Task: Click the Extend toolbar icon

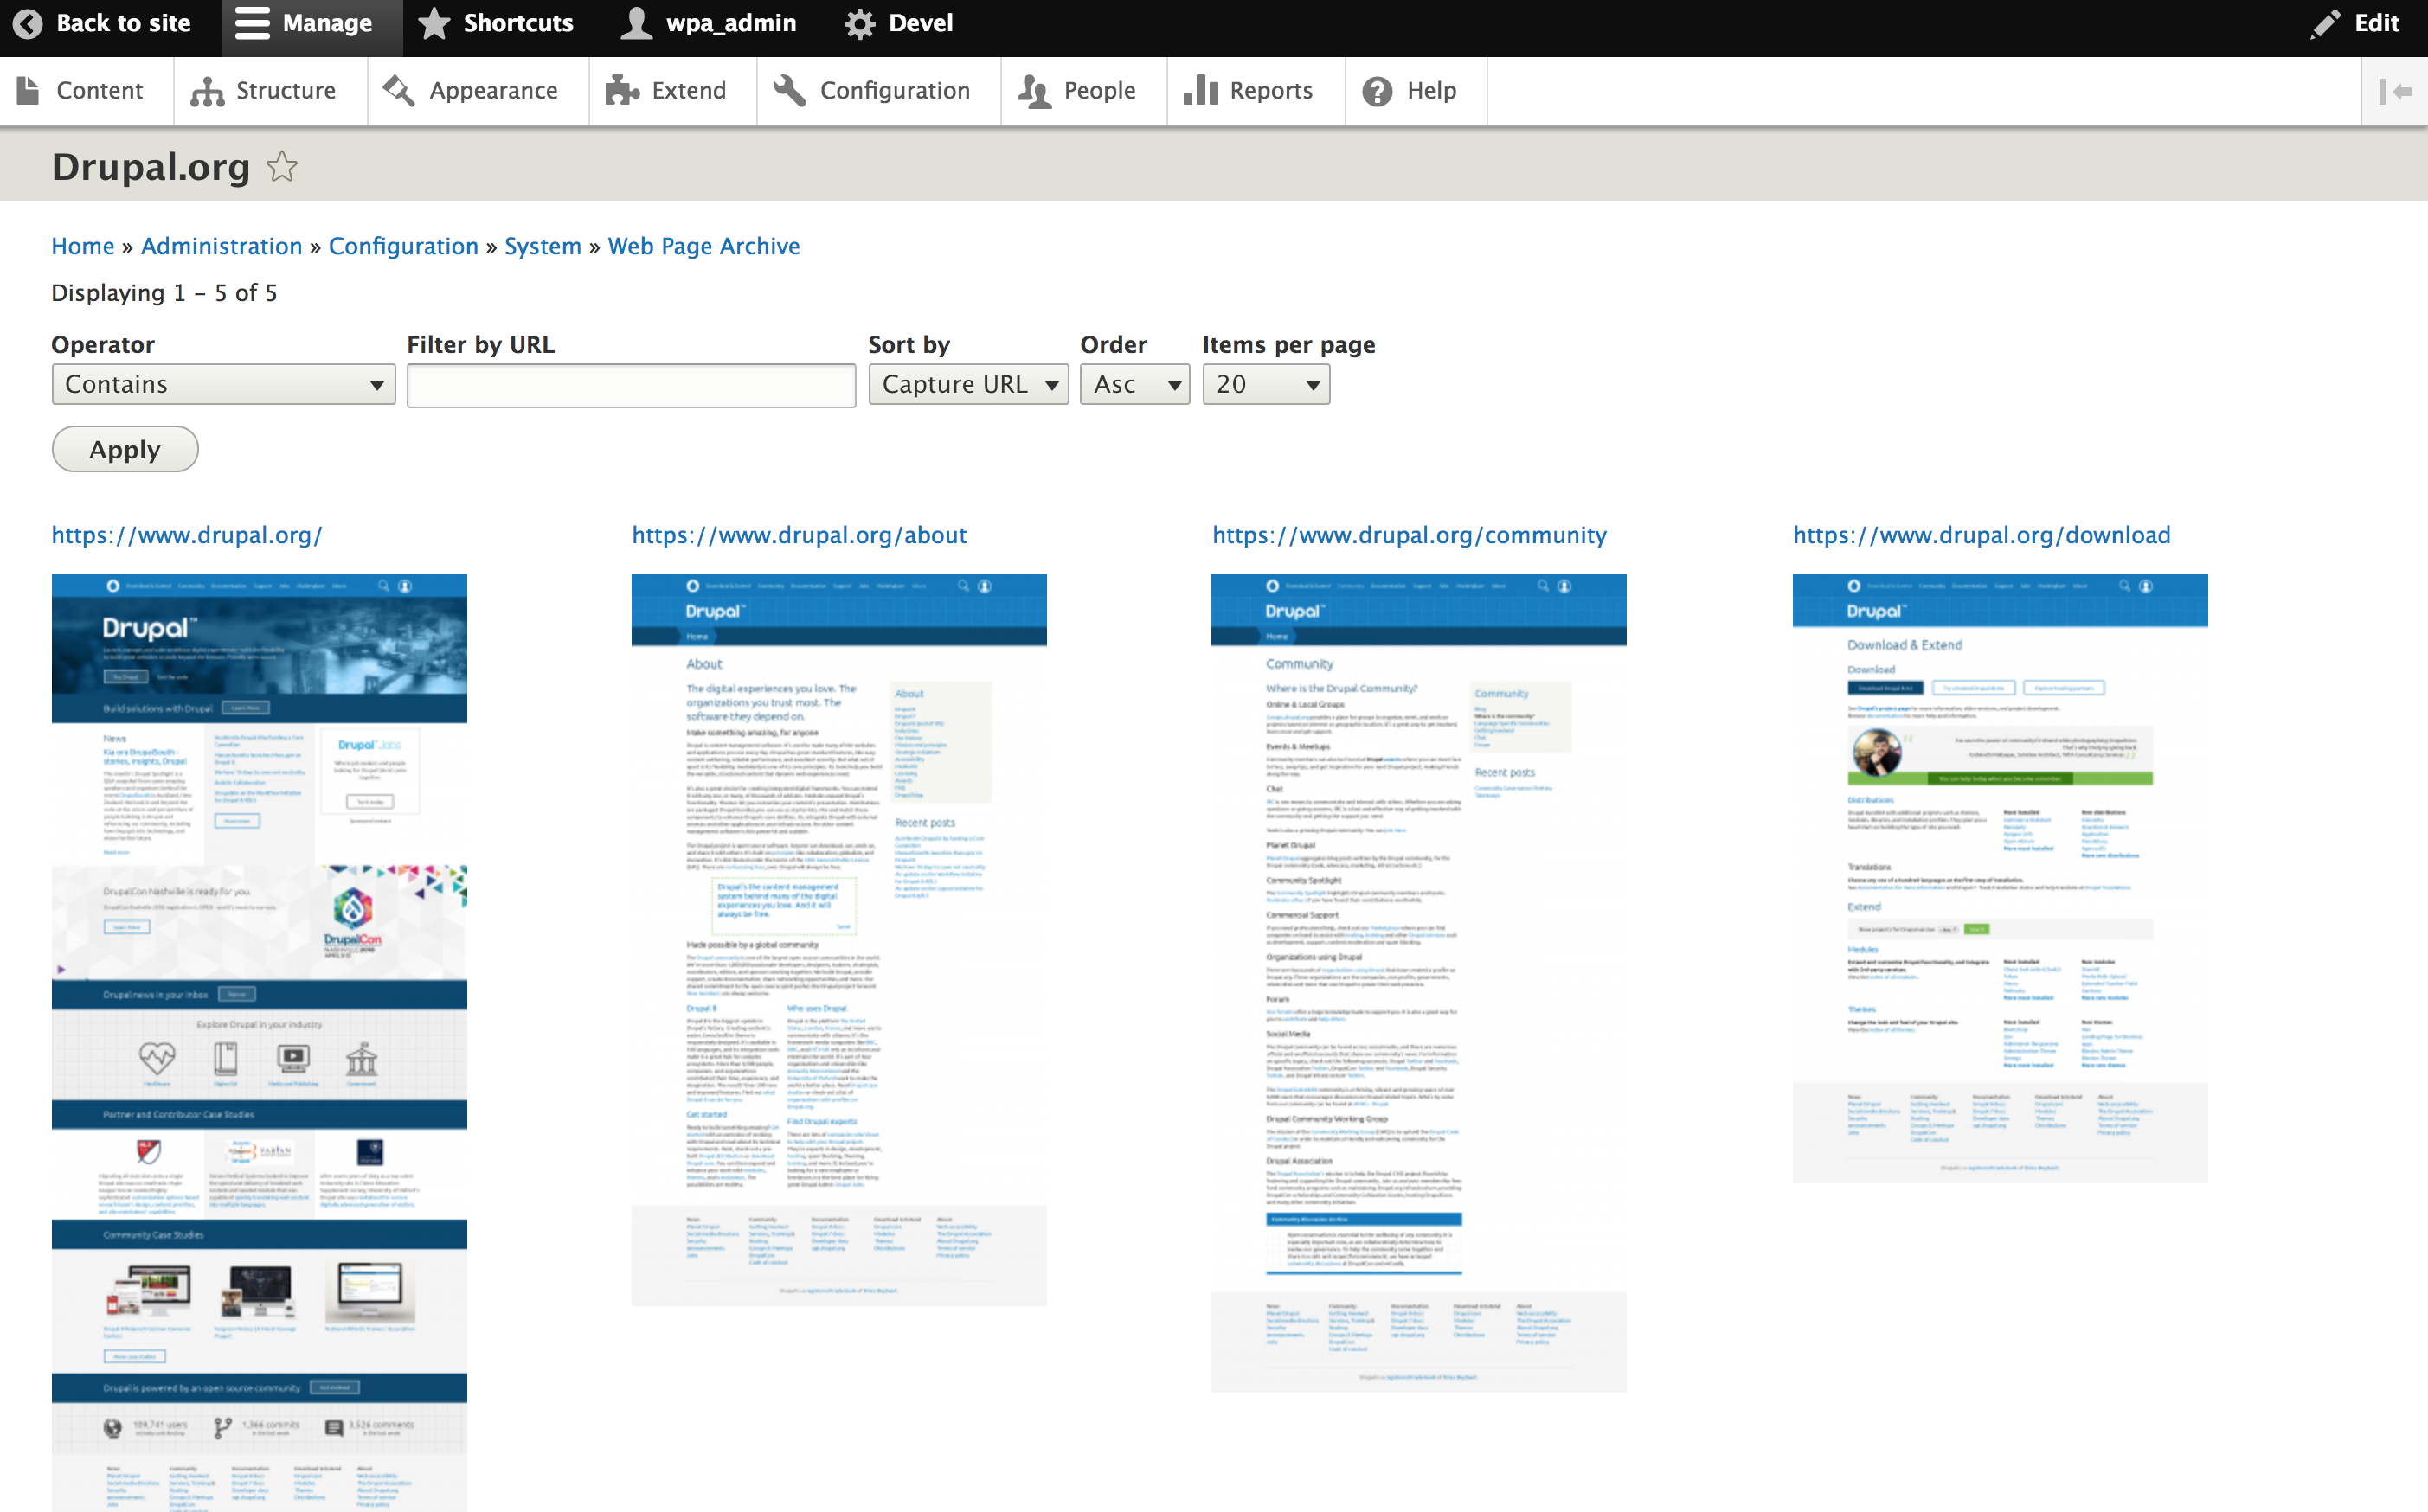Action: (x=686, y=89)
